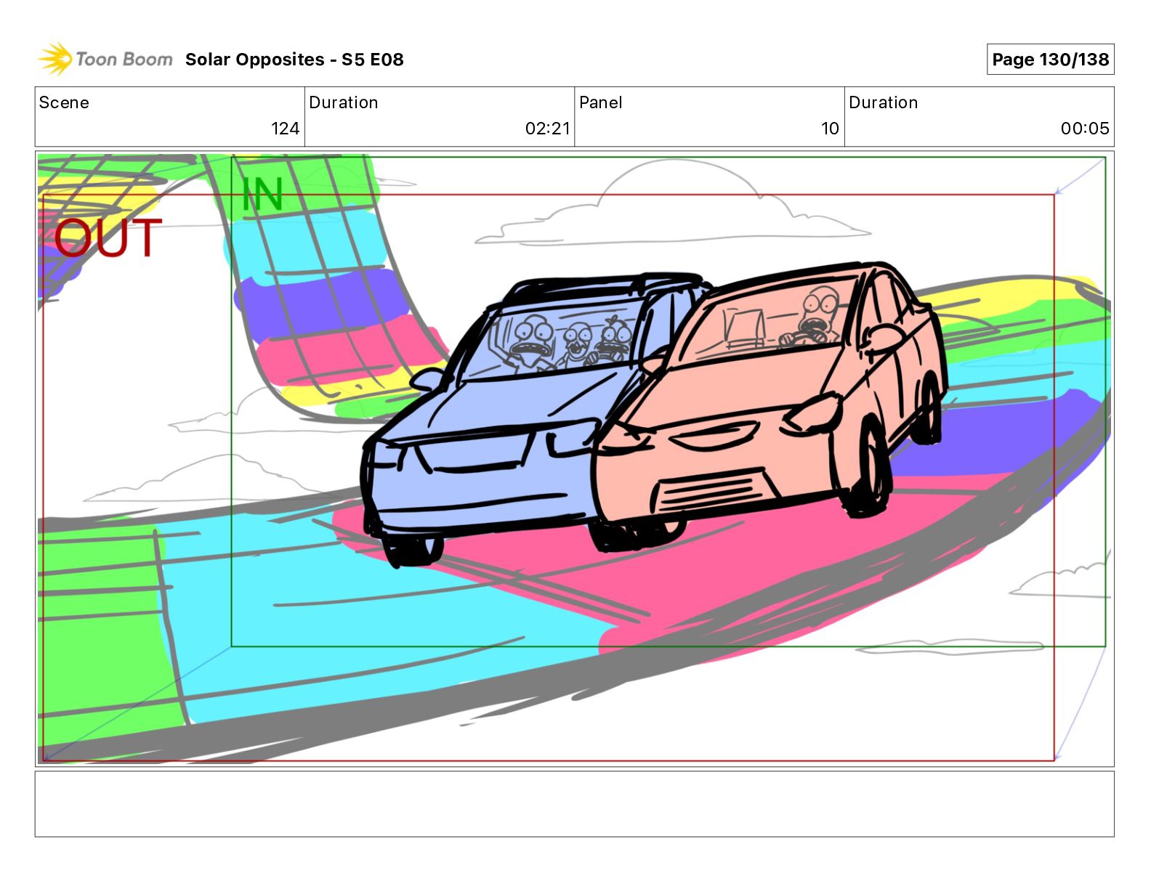Select the panel duration value '00:05'
Screen dimensions: 1151x889
pos(1085,129)
